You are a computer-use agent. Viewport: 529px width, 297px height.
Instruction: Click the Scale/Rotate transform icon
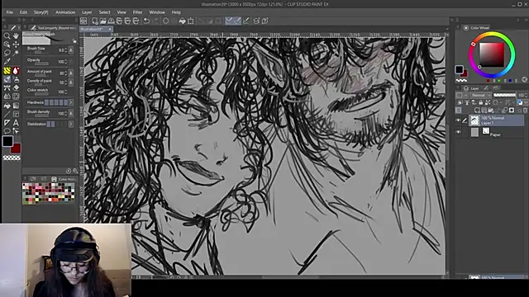click(191, 21)
